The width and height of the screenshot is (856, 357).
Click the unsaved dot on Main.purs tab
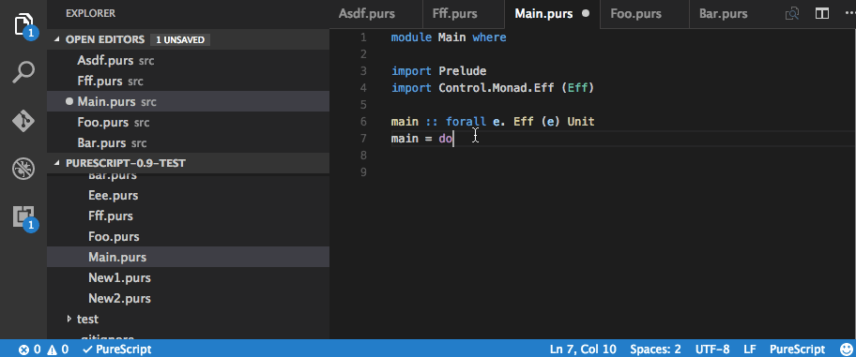click(586, 14)
